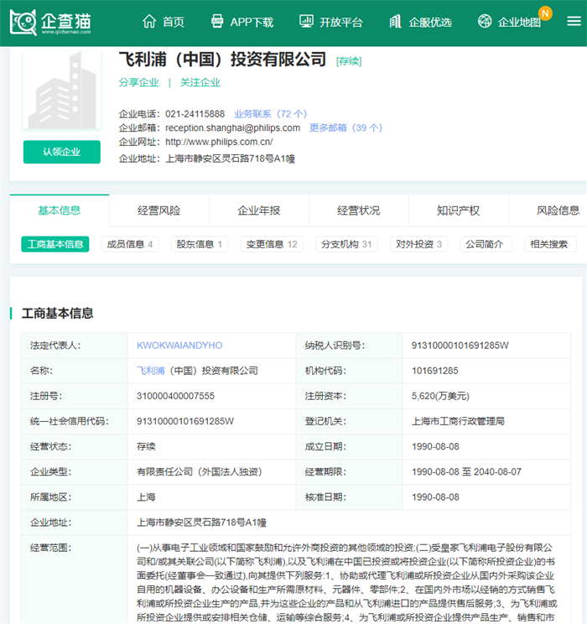Image resolution: width=587 pixels, height=624 pixels.
Task: Click 成立日期 value 1990-08-08
Action: click(x=435, y=446)
